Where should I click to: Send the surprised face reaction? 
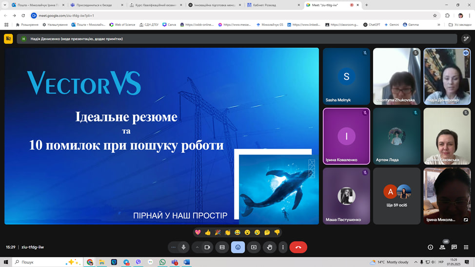tap(247, 232)
